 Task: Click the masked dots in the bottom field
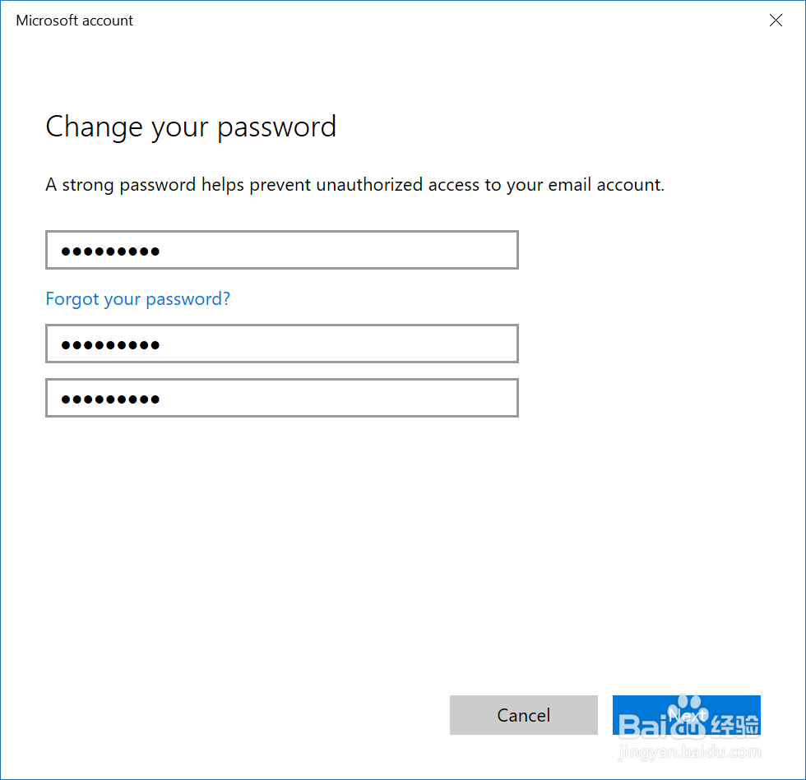click(x=110, y=399)
